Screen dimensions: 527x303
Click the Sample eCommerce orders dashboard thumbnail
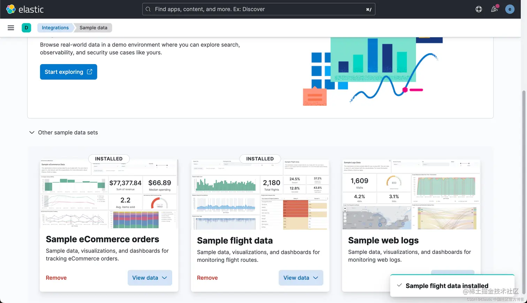coord(109,194)
